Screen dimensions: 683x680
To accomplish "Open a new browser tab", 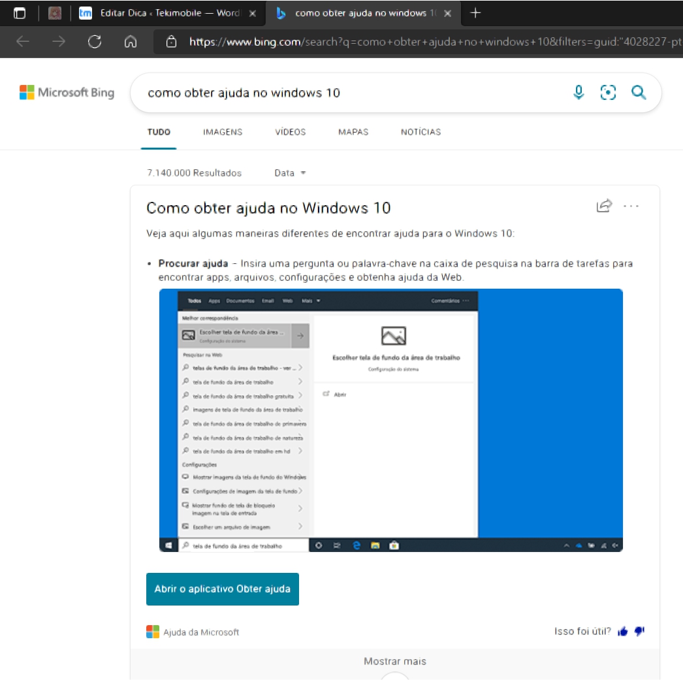I will coord(475,13).
